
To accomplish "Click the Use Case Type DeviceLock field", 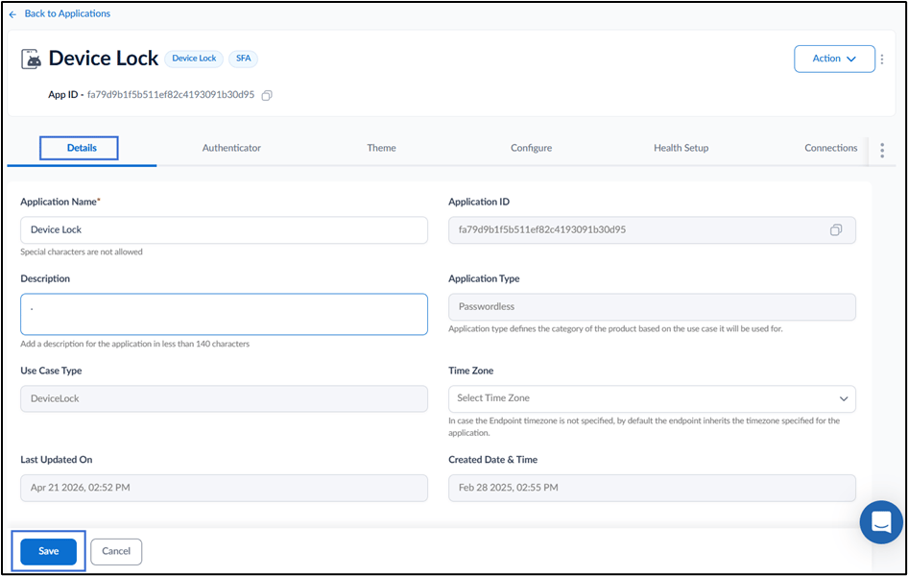I will (x=224, y=398).
